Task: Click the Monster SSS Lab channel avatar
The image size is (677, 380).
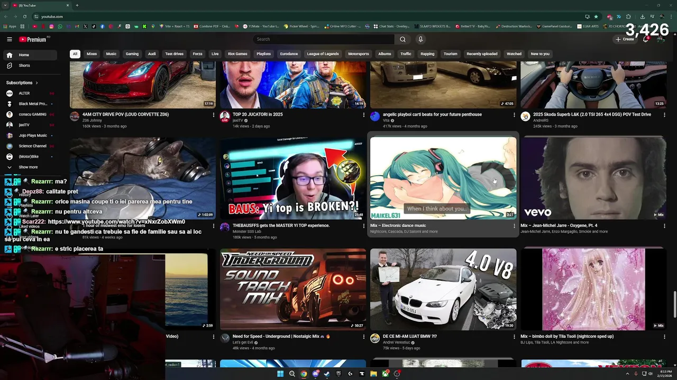Action: [225, 227]
